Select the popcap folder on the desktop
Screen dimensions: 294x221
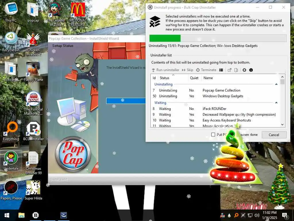click(x=33, y=13)
